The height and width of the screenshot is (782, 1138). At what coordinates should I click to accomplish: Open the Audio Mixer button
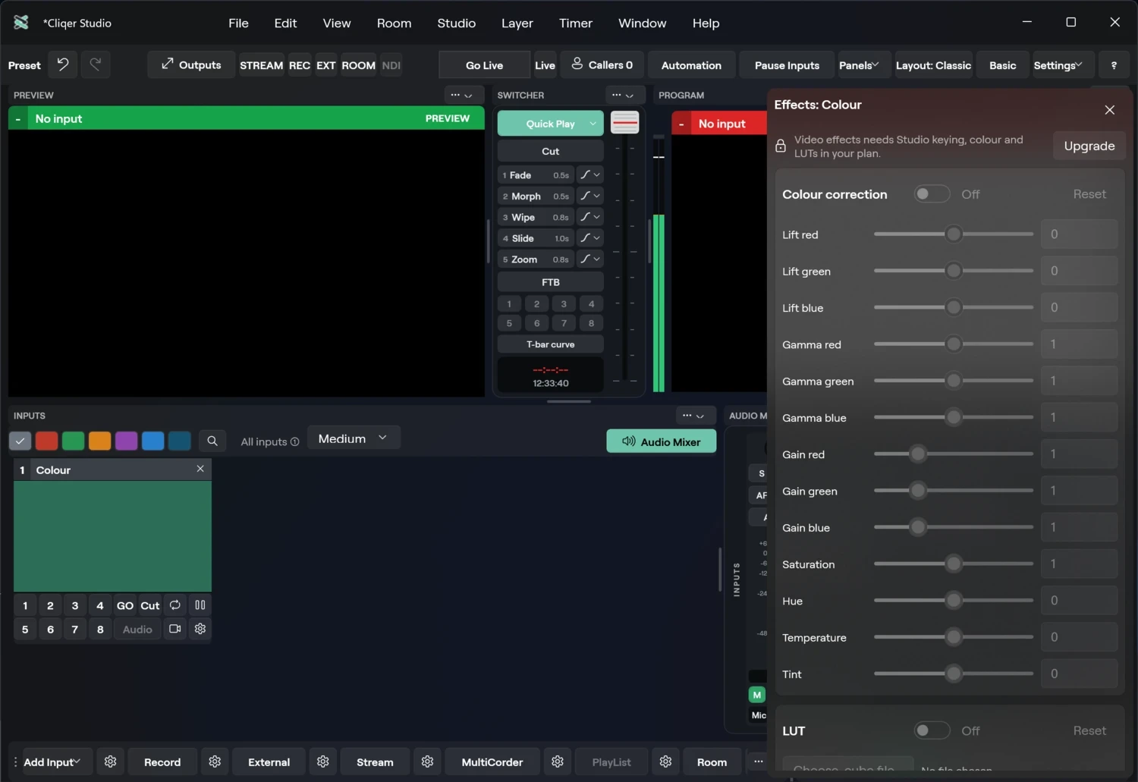(x=661, y=441)
